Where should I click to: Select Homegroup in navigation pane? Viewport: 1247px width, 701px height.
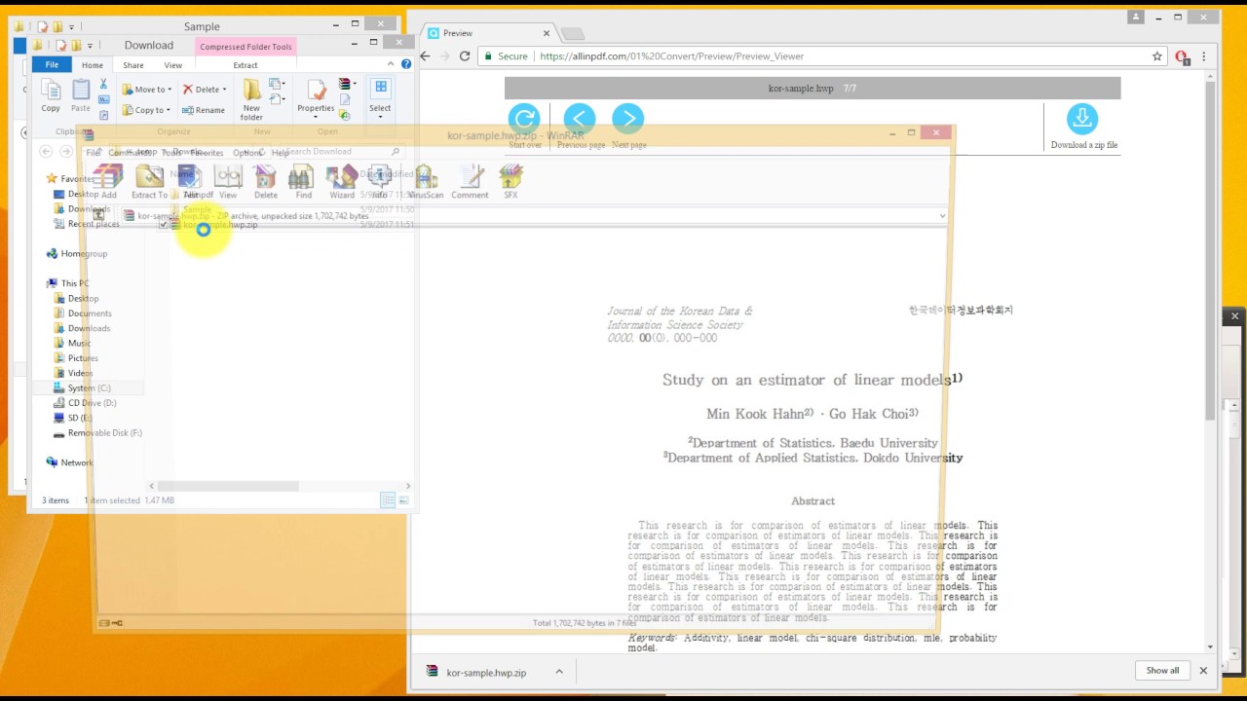(x=84, y=254)
